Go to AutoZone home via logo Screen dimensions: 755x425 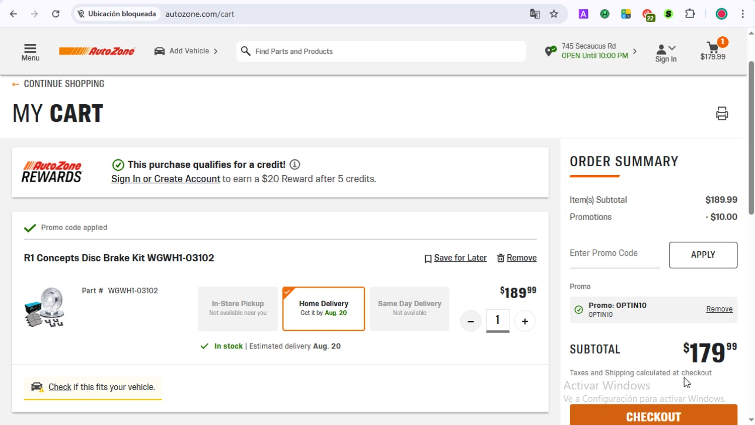click(x=97, y=51)
